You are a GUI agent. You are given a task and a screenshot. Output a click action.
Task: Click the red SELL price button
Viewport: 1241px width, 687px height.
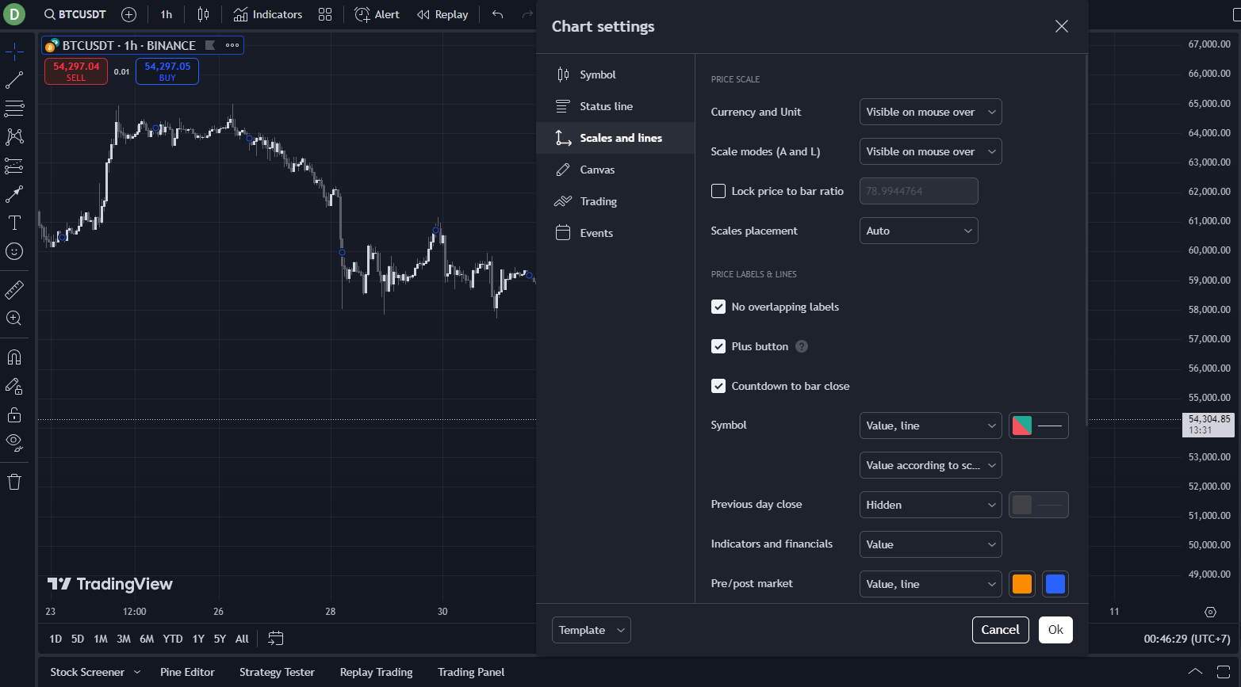76,71
